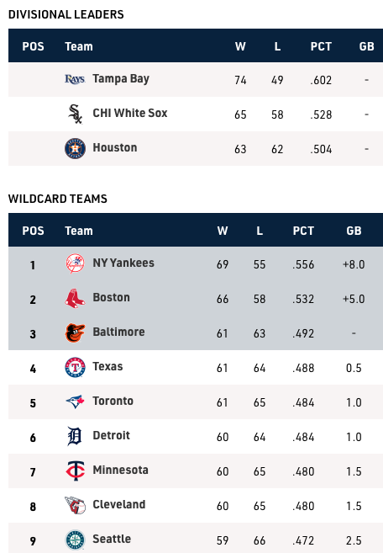
Task: Click the GB header in Divisional Leaders
Action: [366, 46]
